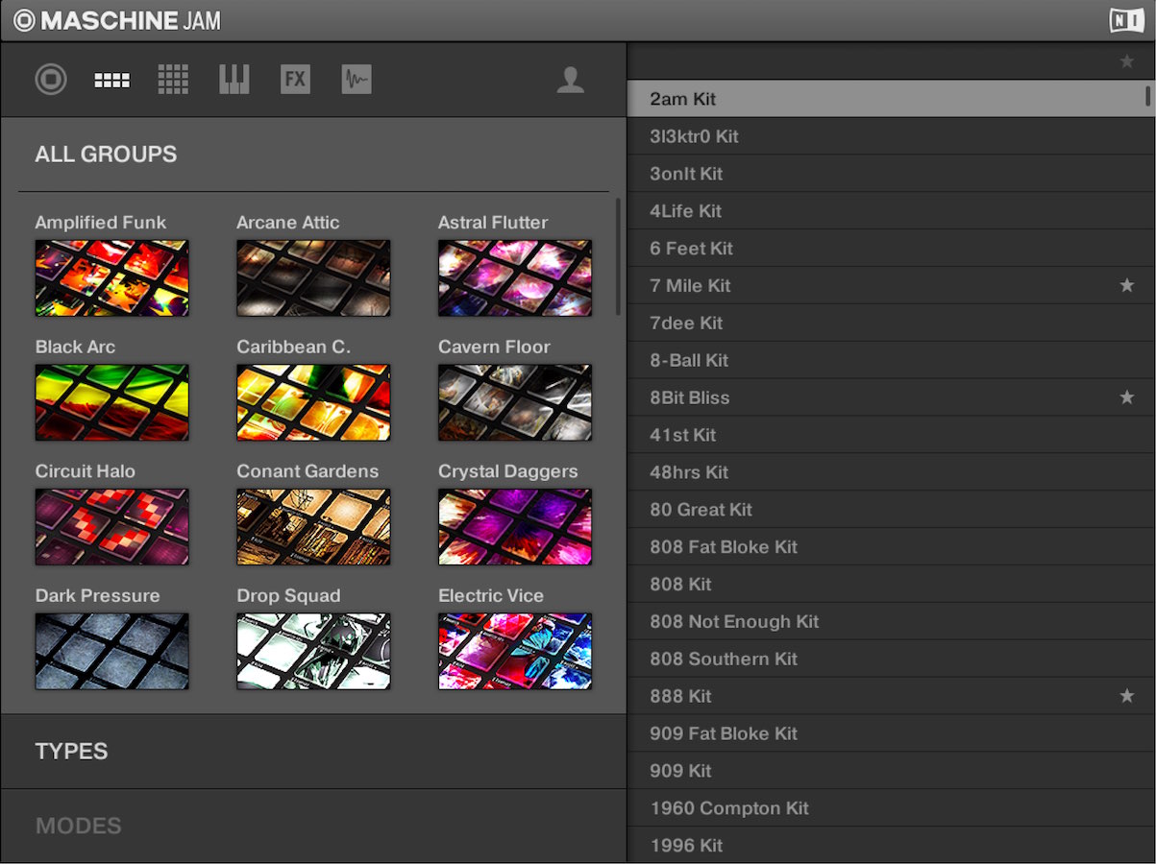The height and width of the screenshot is (864, 1156).
Task: Select the Amplified Funk thumbnail
Action: pos(112,278)
